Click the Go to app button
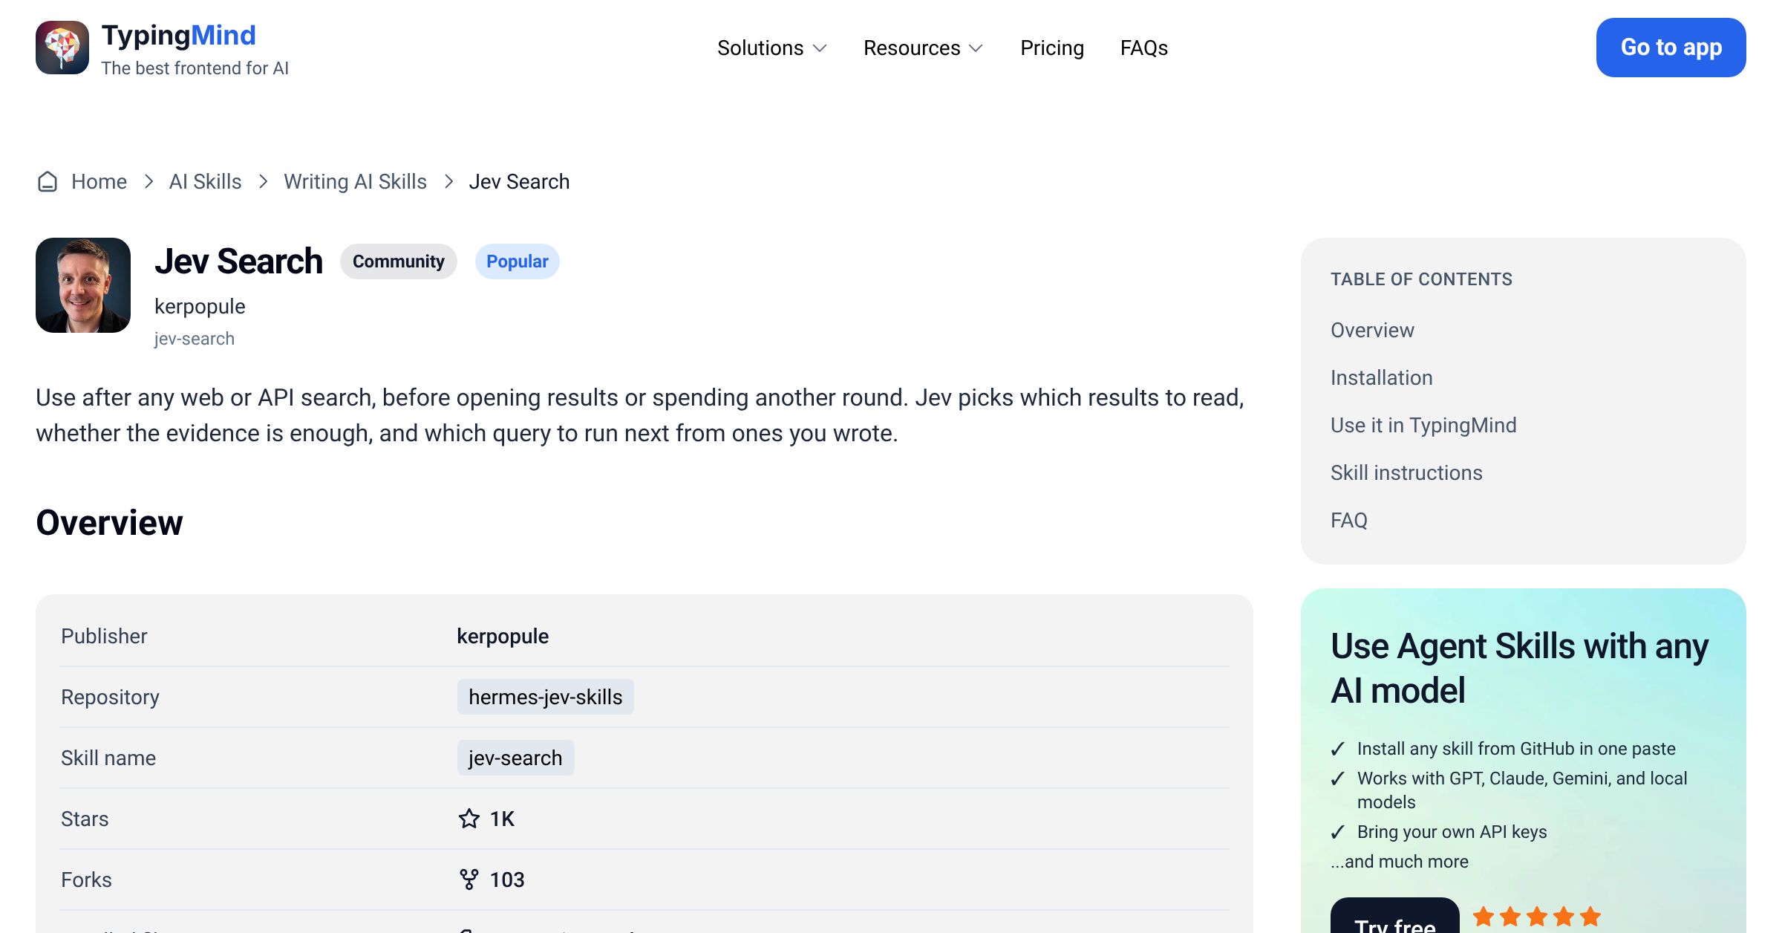The width and height of the screenshot is (1782, 933). click(1671, 48)
